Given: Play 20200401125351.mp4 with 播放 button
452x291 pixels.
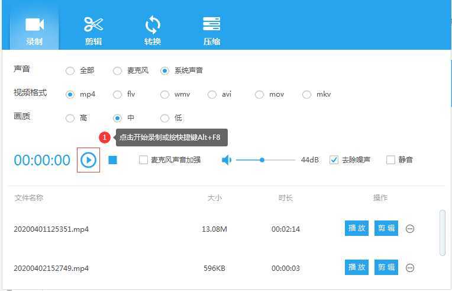Looking at the screenshot, I should pyautogui.click(x=357, y=228).
